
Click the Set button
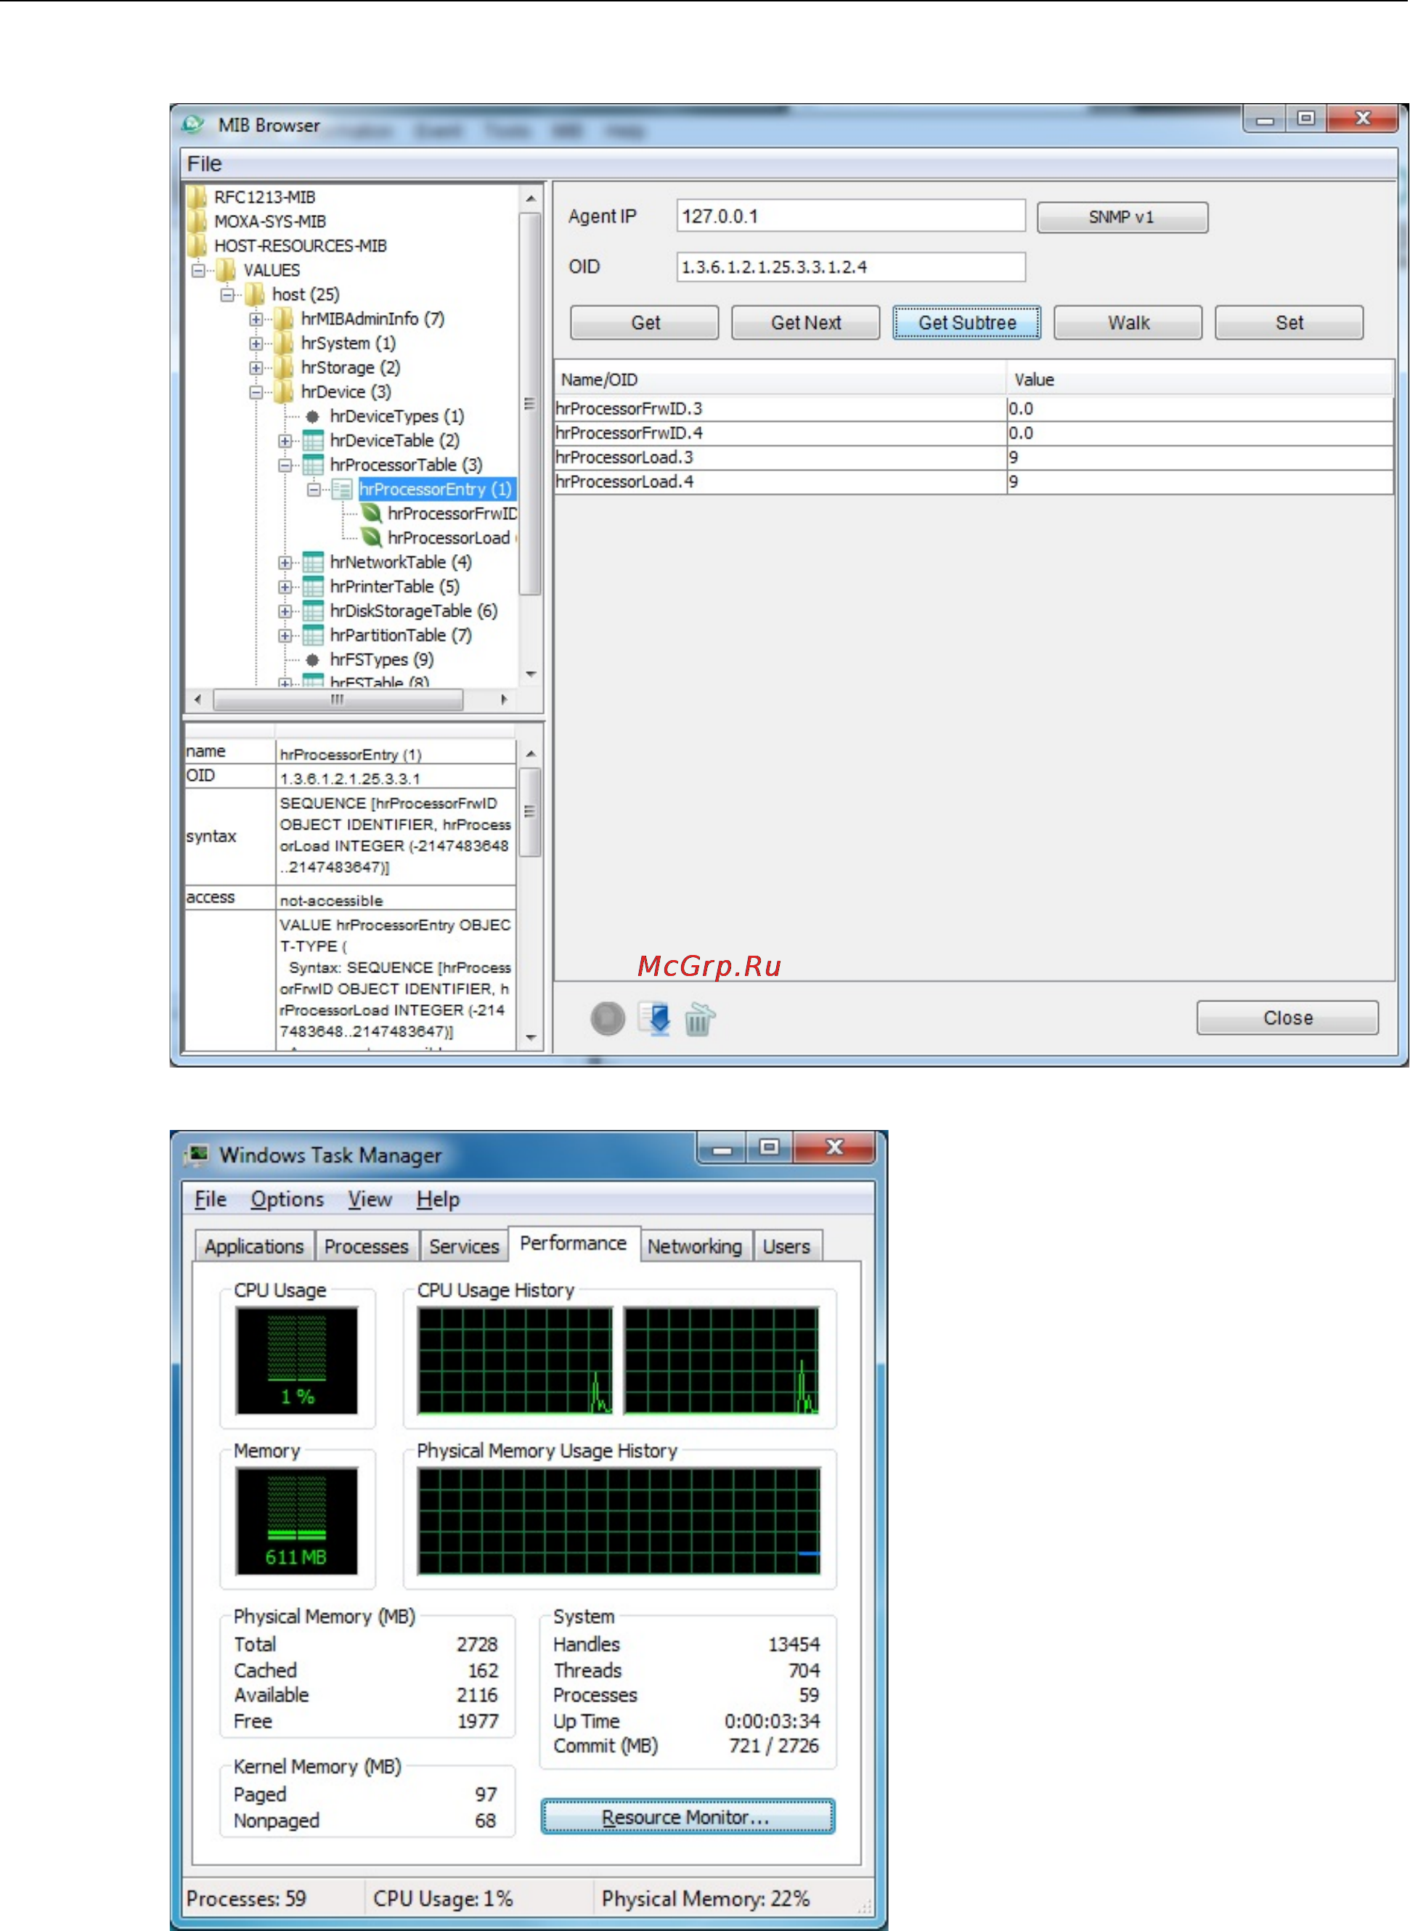(x=1289, y=322)
